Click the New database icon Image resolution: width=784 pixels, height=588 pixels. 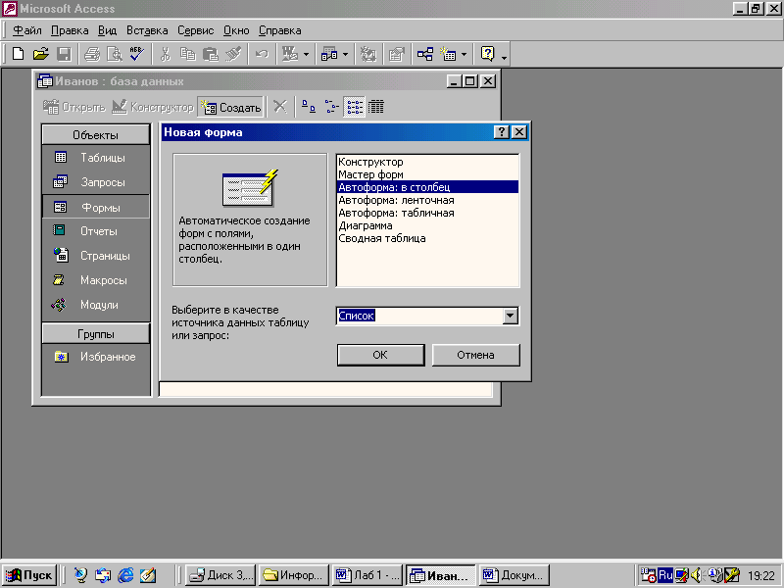click(x=18, y=54)
